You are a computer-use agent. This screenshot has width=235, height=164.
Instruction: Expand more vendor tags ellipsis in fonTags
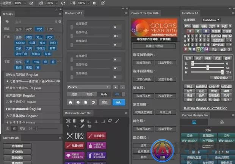(x=59, y=37)
